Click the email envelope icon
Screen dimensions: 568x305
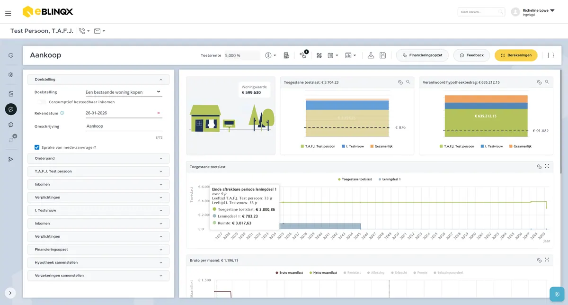pyautogui.click(x=98, y=31)
